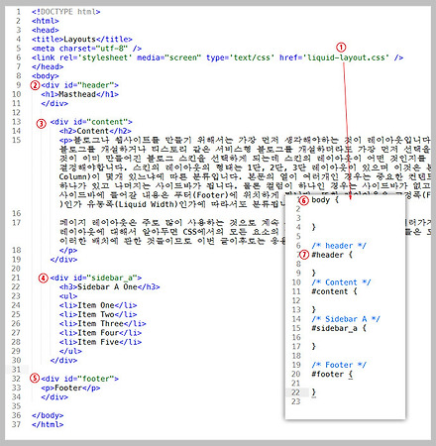This screenshot has height=446, width=436.
Task: Click the /* header */ CSS comment
Action: (x=339, y=246)
